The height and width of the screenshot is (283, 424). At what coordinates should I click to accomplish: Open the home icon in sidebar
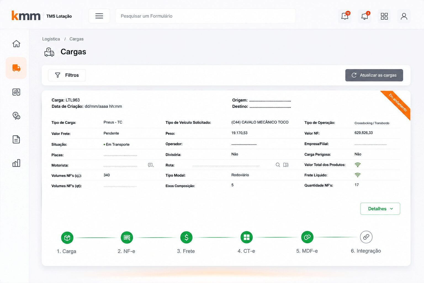(16, 44)
